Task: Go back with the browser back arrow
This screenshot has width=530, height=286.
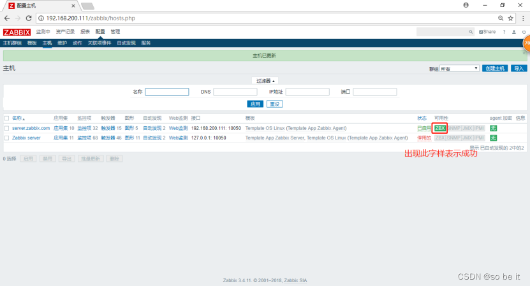Action: coord(7,18)
